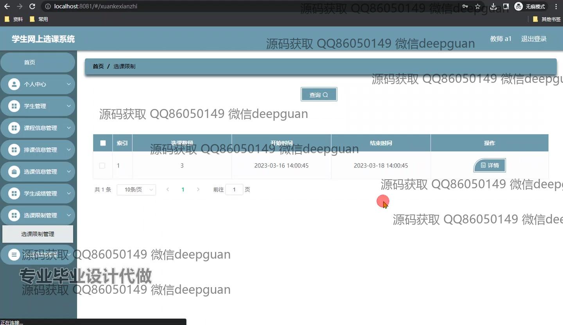Select page number 1 in pagination
The height and width of the screenshot is (325, 563).
point(183,190)
